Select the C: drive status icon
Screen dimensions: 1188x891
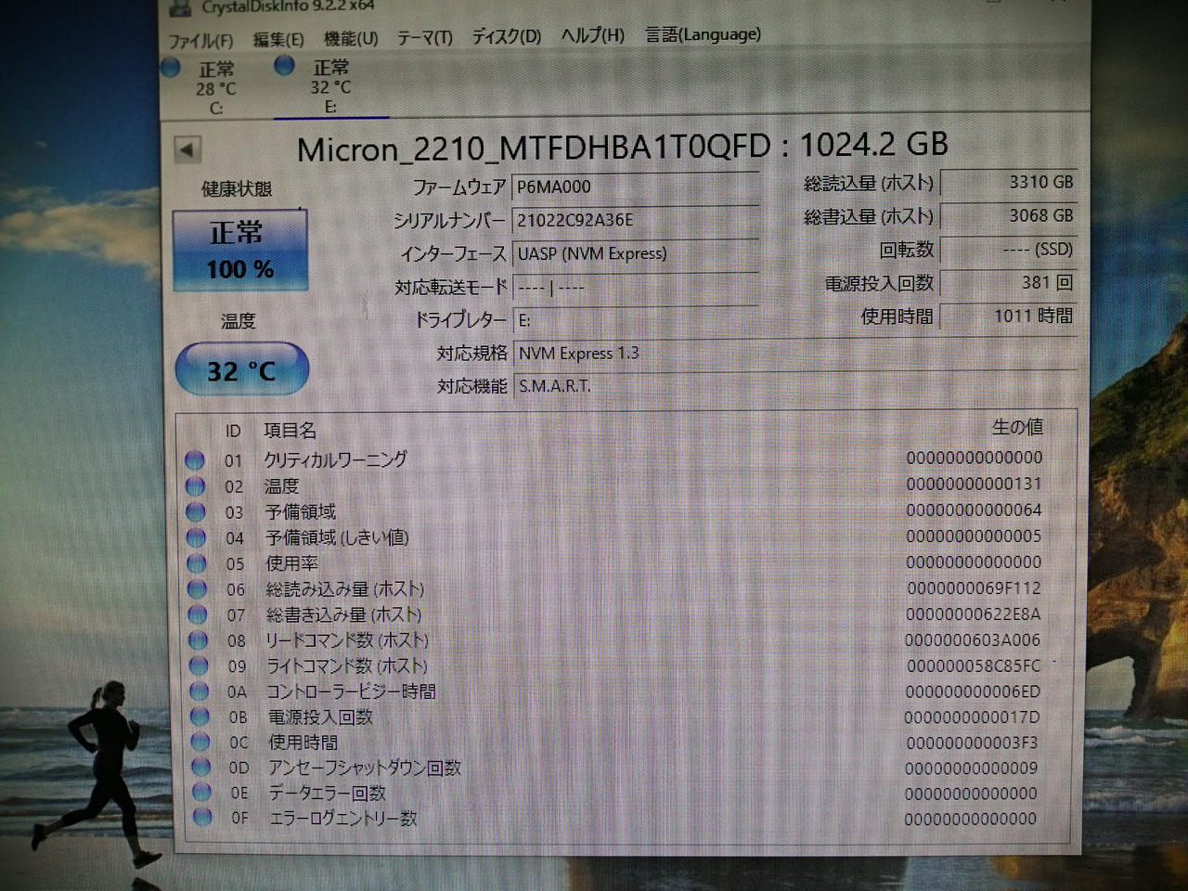click(x=171, y=68)
